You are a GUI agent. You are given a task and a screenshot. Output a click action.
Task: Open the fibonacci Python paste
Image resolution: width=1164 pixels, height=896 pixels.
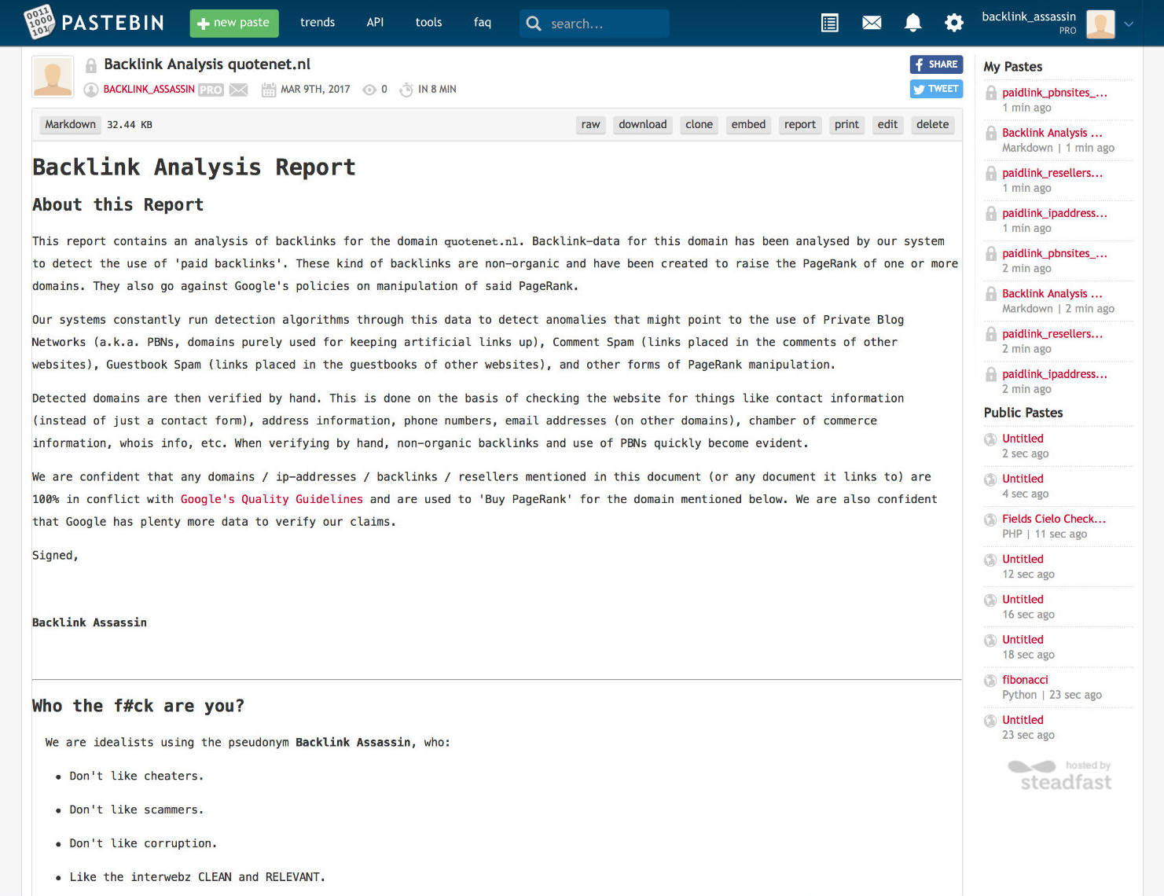[x=1025, y=680]
